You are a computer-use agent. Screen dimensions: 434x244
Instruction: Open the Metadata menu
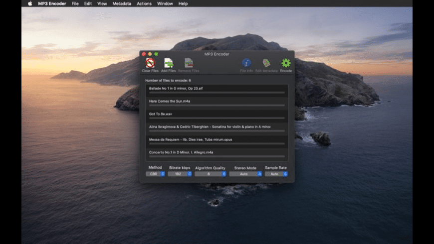[x=122, y=3]
